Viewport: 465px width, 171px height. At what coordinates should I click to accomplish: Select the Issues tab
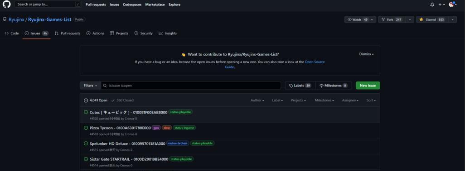click(36, 33)
